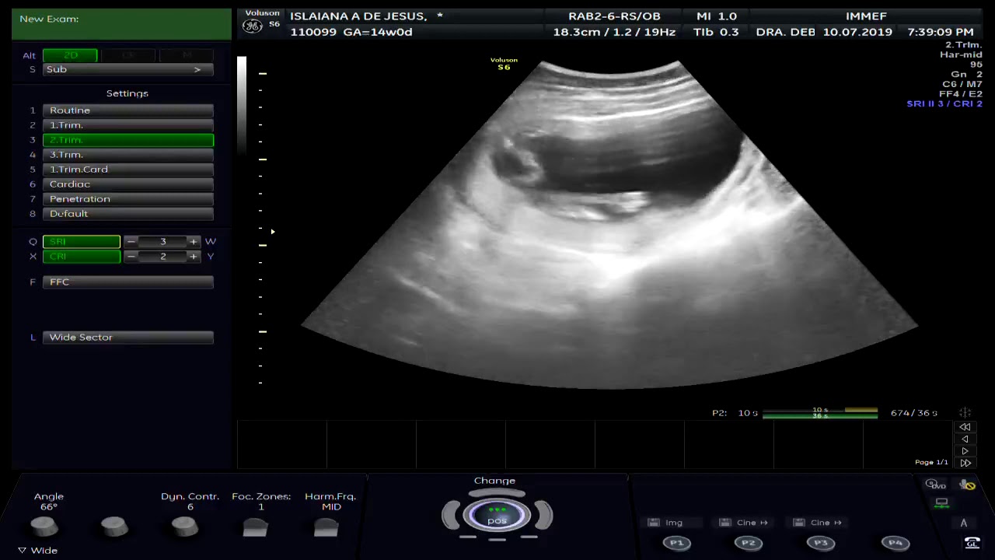Select the Penetration setting button
The width and height of the screenshot is (995, 560).
pyautogui.click(x=128, y=199)
